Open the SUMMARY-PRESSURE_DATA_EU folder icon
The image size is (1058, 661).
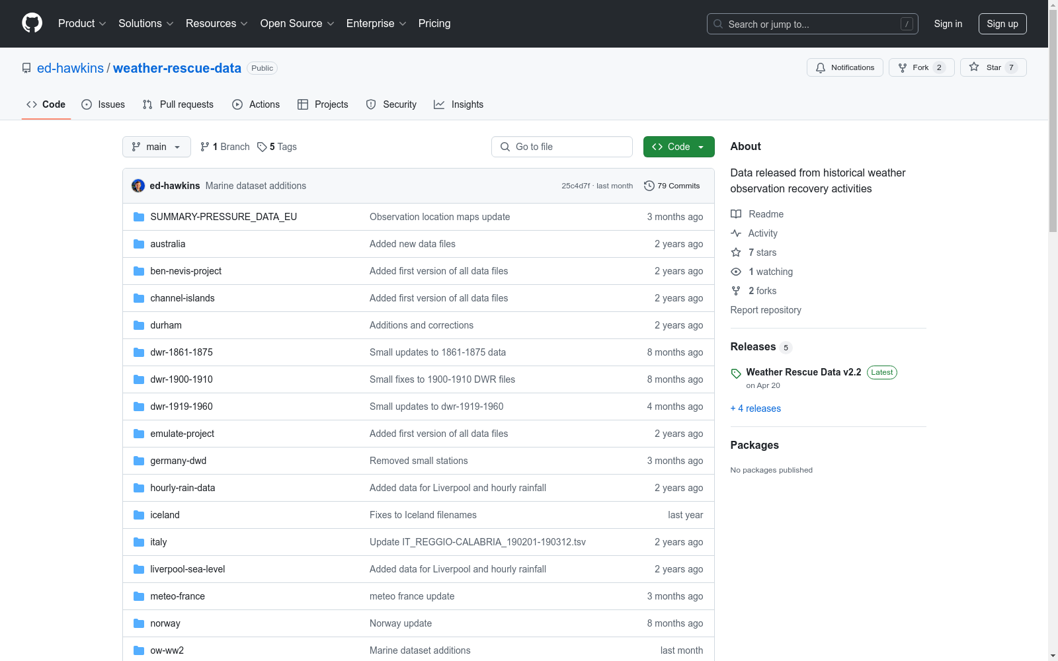139,217
